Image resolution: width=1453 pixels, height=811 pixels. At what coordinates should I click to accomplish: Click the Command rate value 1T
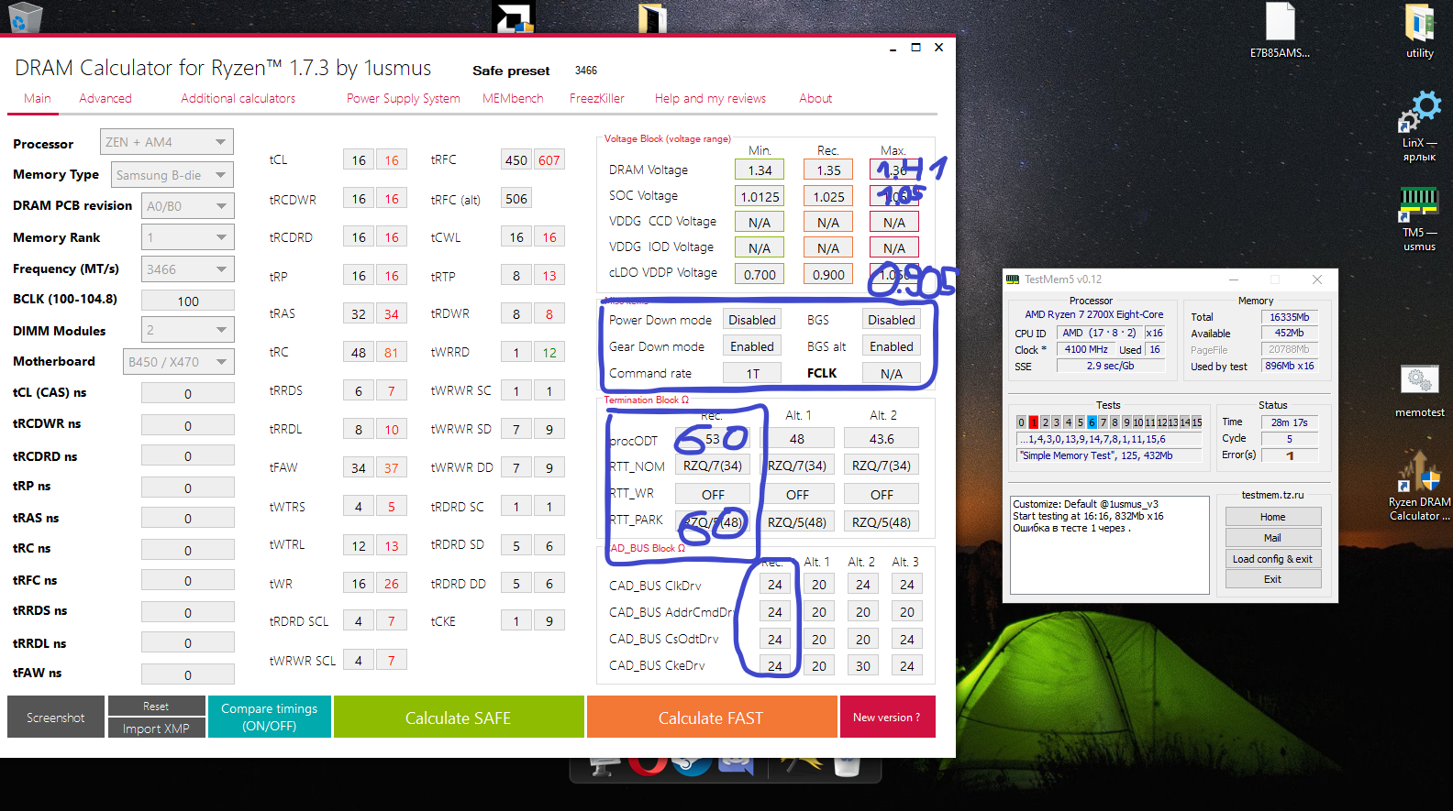pyautogui.click(x=752, y=373)
